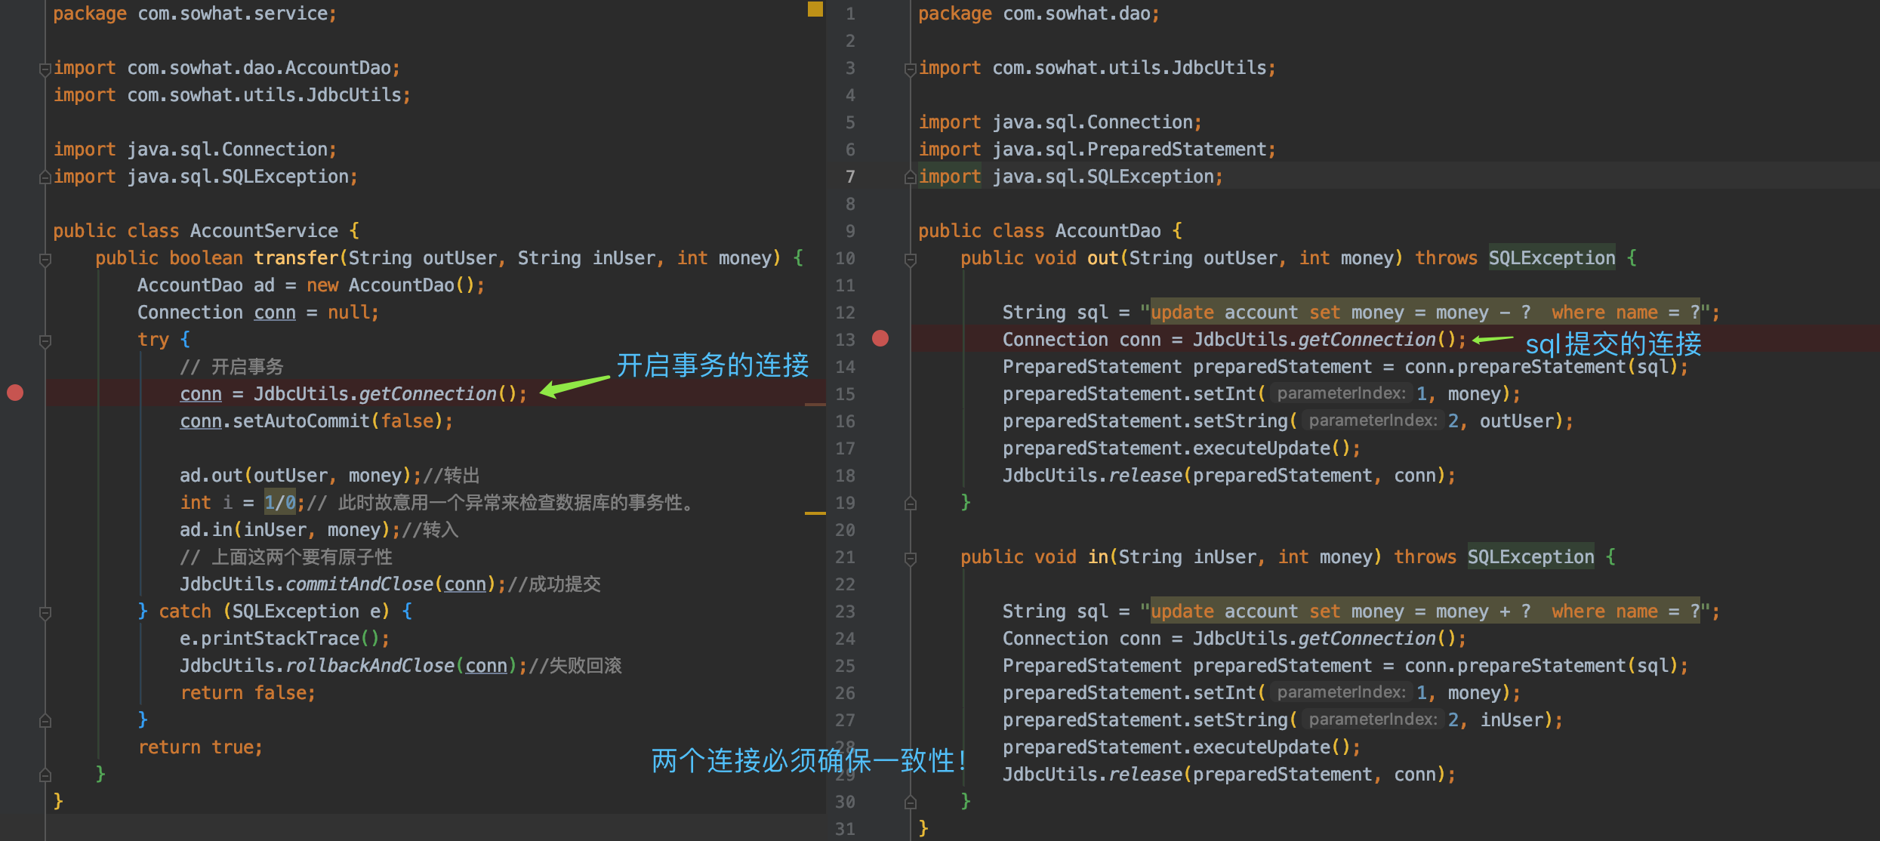Click parameterIndex hint before outUser
This screenshot has width=1880, height=841.
pyautogui.click(x=1373, y=420)
